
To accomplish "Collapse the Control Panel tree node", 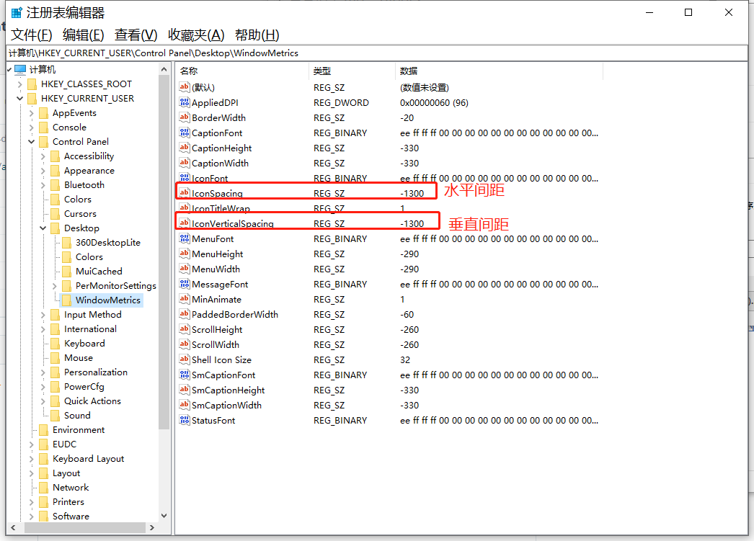I will pyautogui.click(x=32, y=142).
